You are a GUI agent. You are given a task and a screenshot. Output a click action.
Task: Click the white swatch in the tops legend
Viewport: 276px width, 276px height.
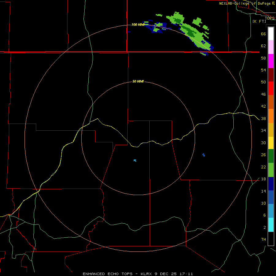pos(271,34)
